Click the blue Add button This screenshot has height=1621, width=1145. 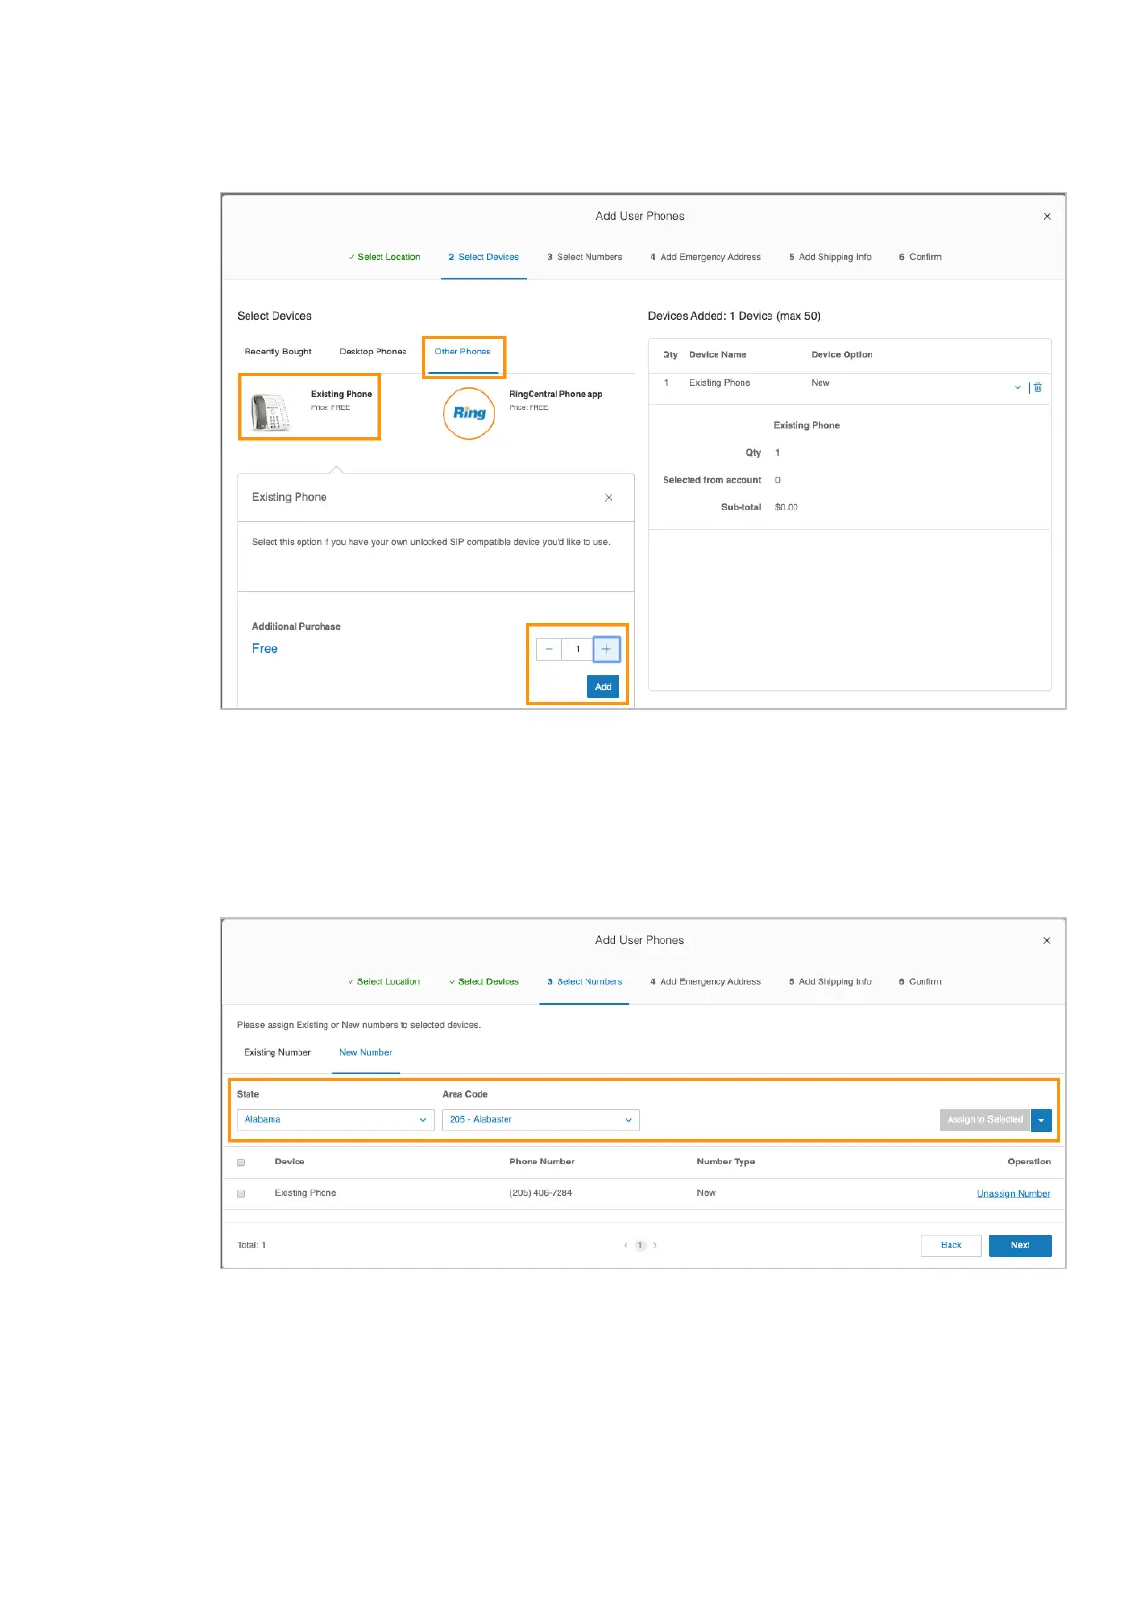point(603,687)
